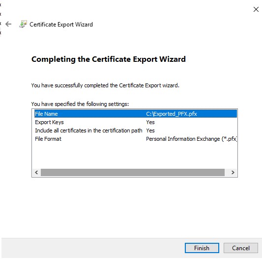Click the left arrow of the horizontal scrollbar
Viewport: 262px width, 259px height.
[x=36, y=172]
